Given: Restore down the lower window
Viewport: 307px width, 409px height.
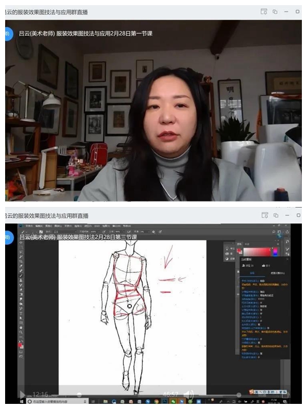Looking at the screenshot, I should (275, 215).
